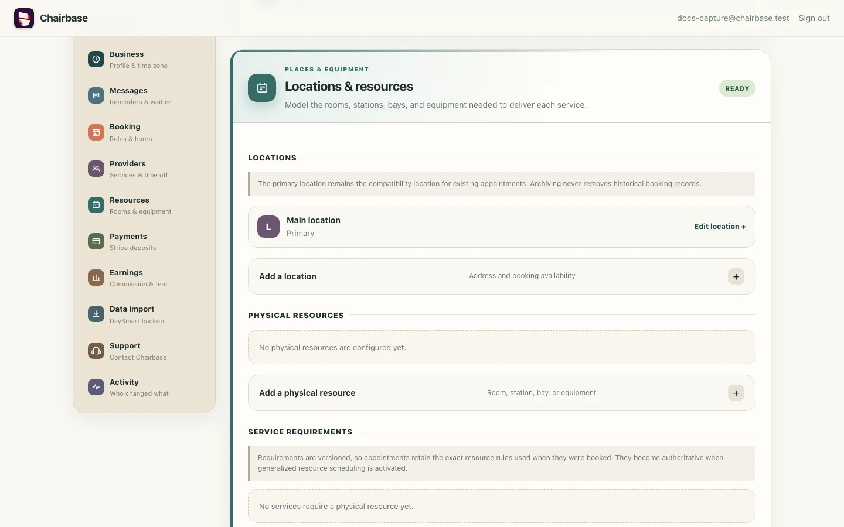Viewport: 844px width, 527px height.
Task: Click the Activity pulse icon
Action: (x=96, y=387)
